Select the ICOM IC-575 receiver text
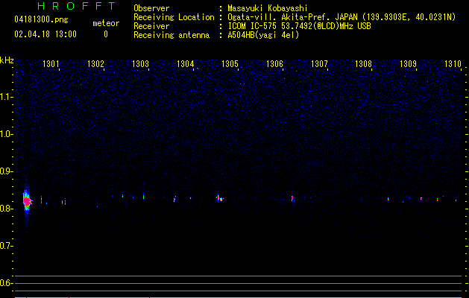 pos(299,26)
